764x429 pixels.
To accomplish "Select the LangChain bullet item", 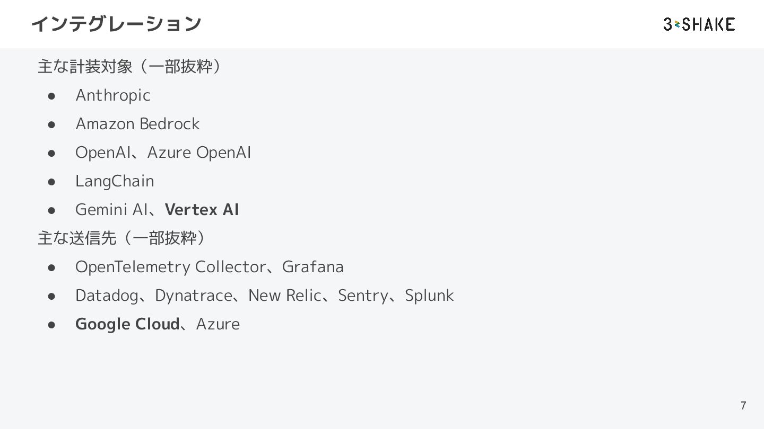I will tap(115, 181).
